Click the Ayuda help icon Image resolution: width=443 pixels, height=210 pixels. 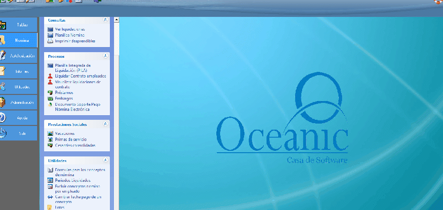coord(2,117)
